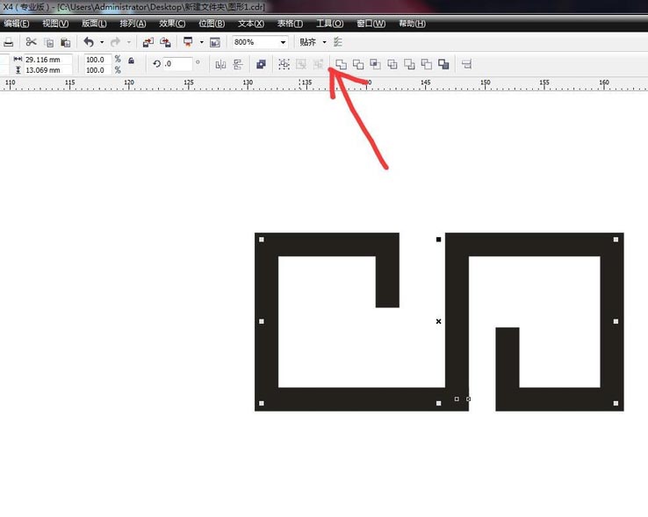Click the 贴齐 snap button
This screenshot has height=517, width=648.
click(x=307, y=42)
